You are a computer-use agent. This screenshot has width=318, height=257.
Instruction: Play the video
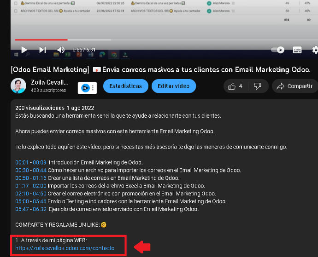point(24,50)
